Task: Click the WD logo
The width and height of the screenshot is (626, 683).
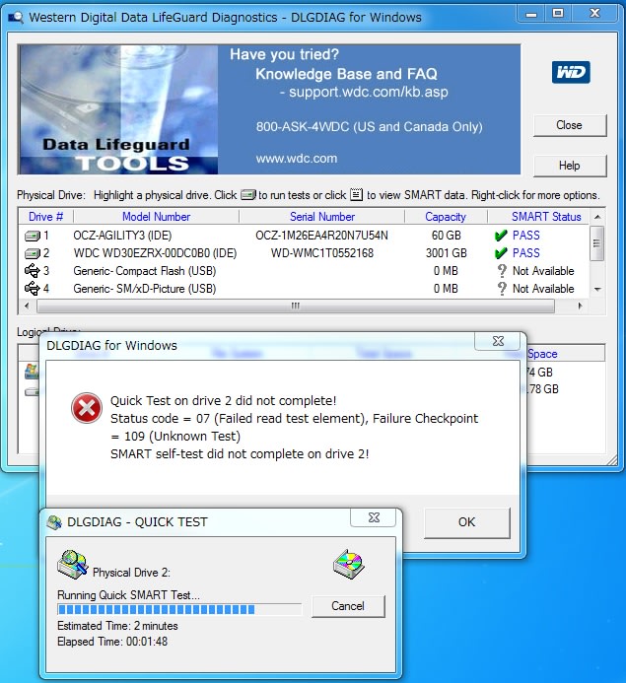Action: (x=571, y=72)
